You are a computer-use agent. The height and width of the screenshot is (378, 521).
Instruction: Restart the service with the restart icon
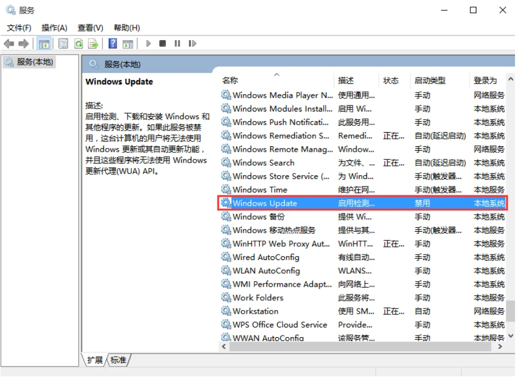pyautogui.click(x=192, y=44)
